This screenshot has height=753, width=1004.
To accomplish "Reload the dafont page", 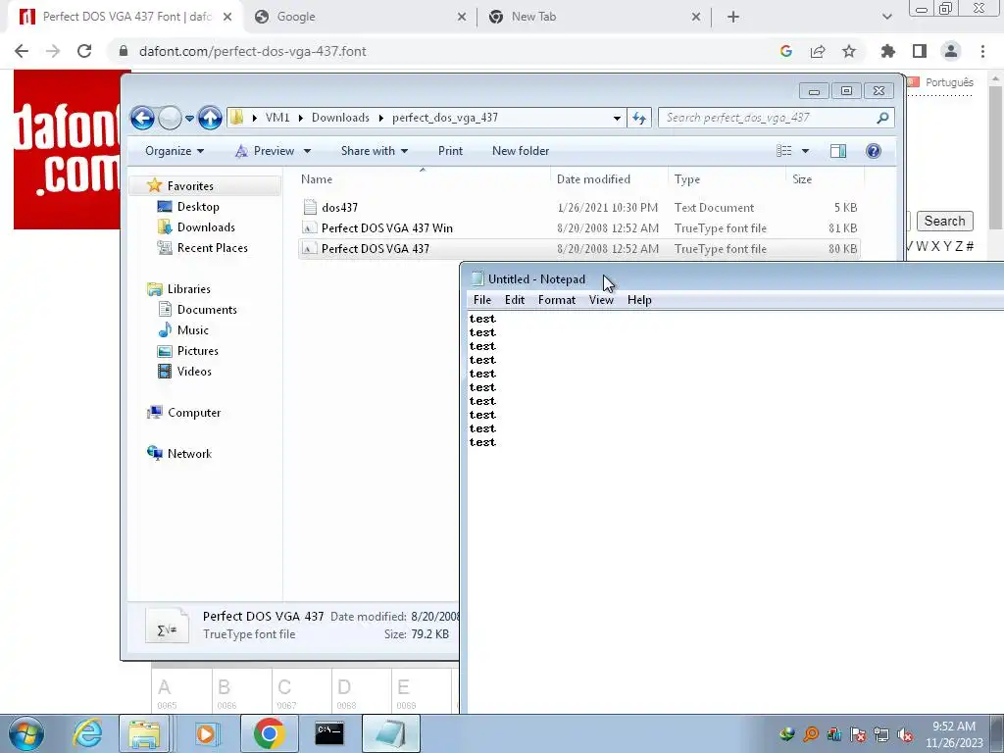I will coord(84,51).
